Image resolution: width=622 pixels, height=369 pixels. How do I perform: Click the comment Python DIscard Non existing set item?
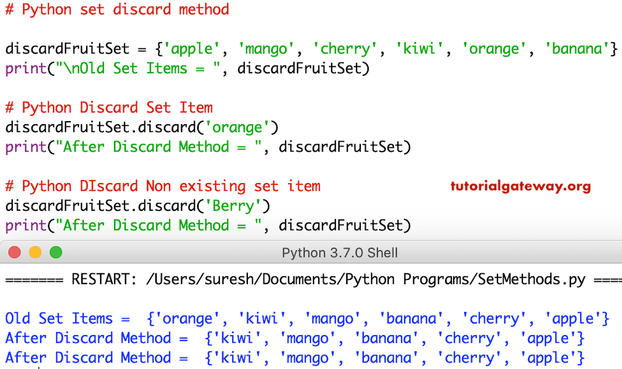click(x=163, y=186)
